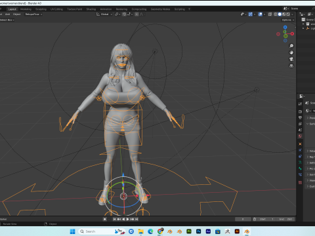
Task: Toggle viewport overlays
Action: coord(261,14)
